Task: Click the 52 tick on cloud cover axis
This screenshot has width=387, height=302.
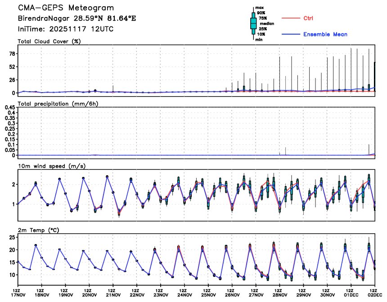Action: (12, 67)
